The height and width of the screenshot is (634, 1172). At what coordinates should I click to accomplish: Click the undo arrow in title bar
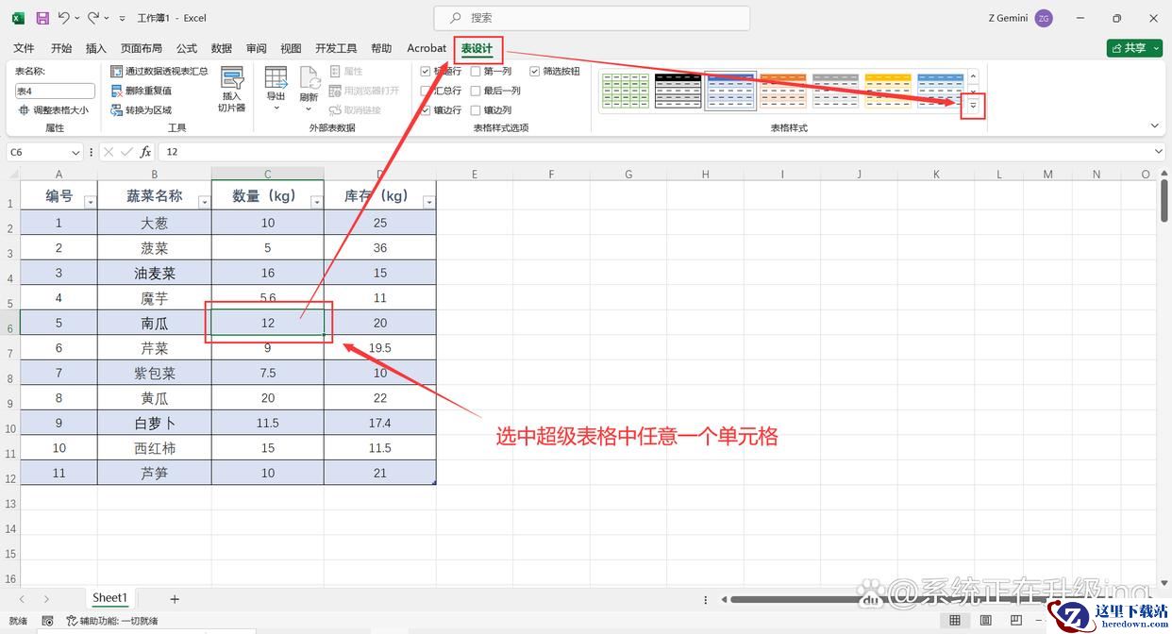pos(64,18)
